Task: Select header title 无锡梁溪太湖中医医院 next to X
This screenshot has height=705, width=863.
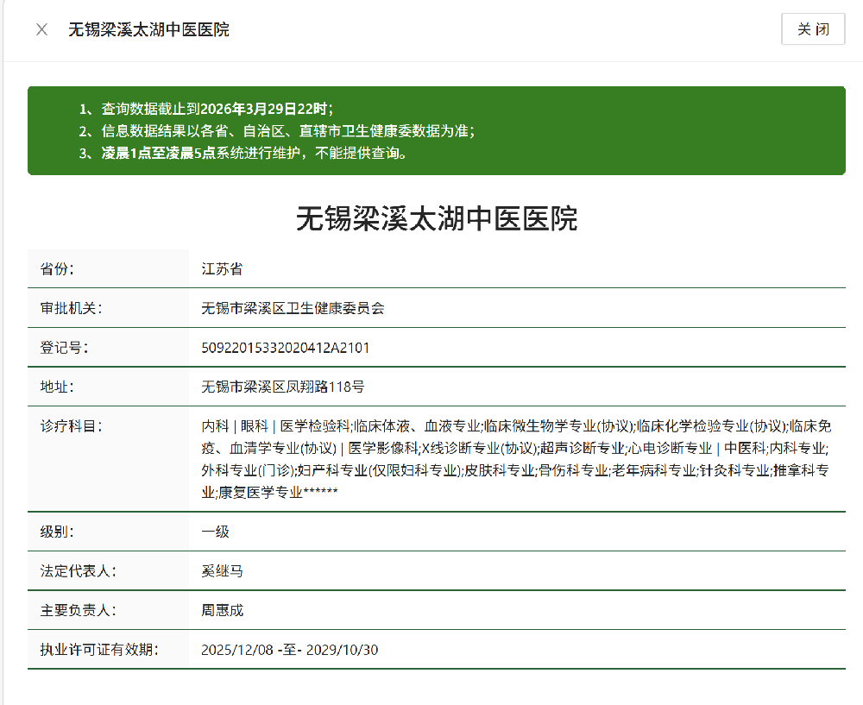Action: click(148, 29)
